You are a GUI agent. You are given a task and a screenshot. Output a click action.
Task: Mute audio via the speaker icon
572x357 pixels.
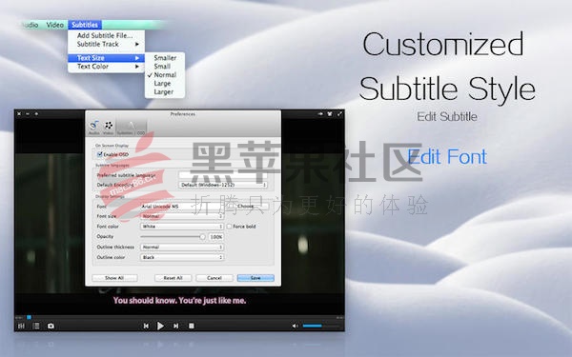295,326
